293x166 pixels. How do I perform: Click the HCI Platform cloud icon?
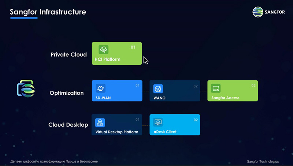pyautogui.click(x=104, y=50)
